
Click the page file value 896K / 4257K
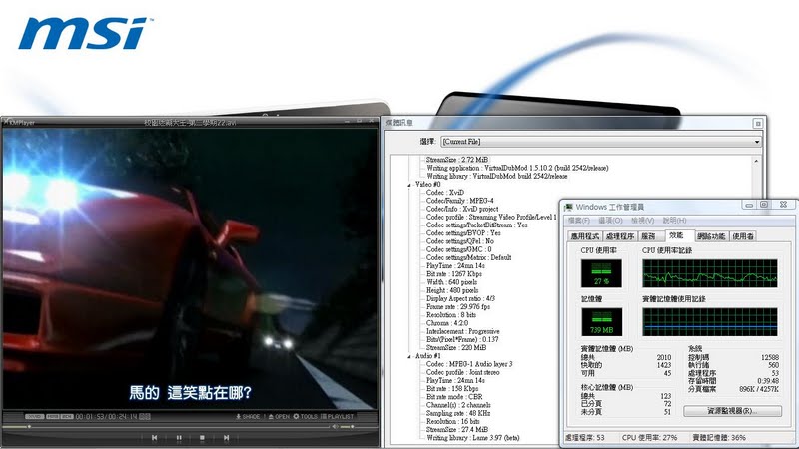point(759,389)
